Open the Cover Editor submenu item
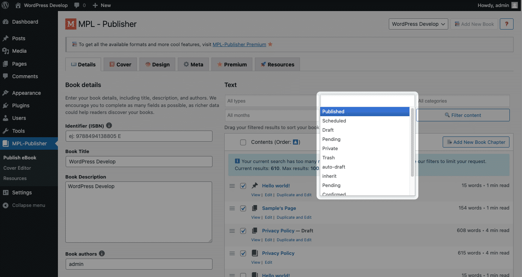Screen dimensions: 522x277 pos(17,168)
